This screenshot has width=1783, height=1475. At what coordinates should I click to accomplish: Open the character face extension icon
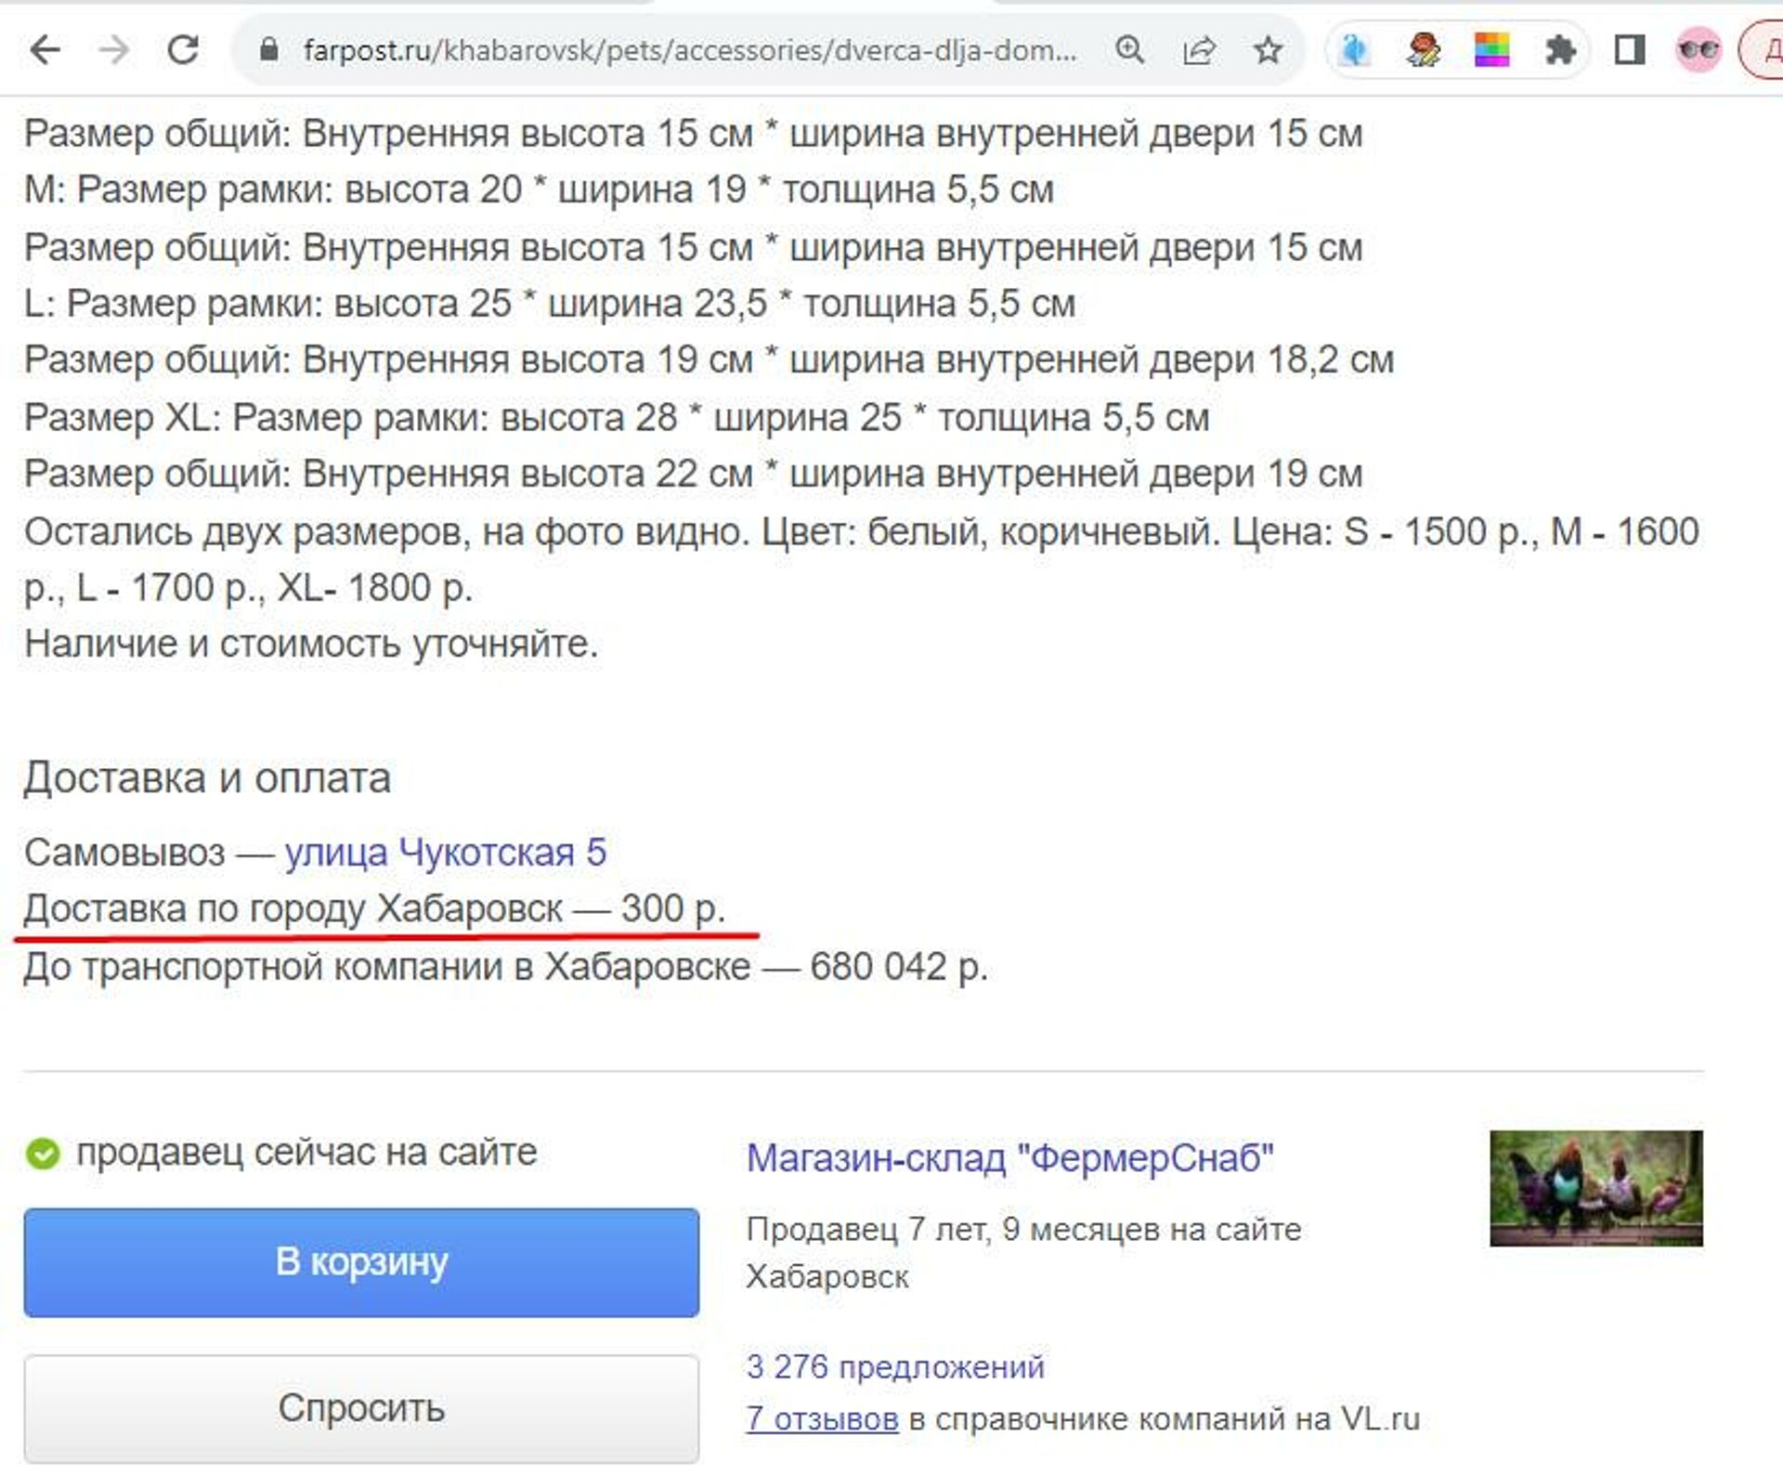(1423, 49)
